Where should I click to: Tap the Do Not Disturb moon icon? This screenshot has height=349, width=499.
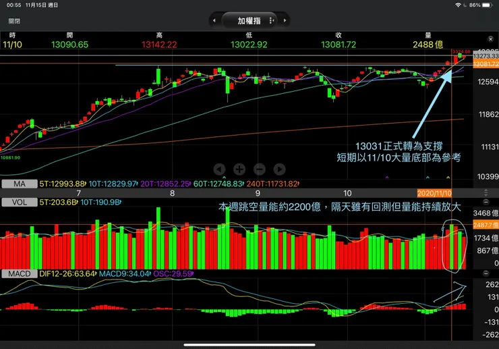[465, 5]
